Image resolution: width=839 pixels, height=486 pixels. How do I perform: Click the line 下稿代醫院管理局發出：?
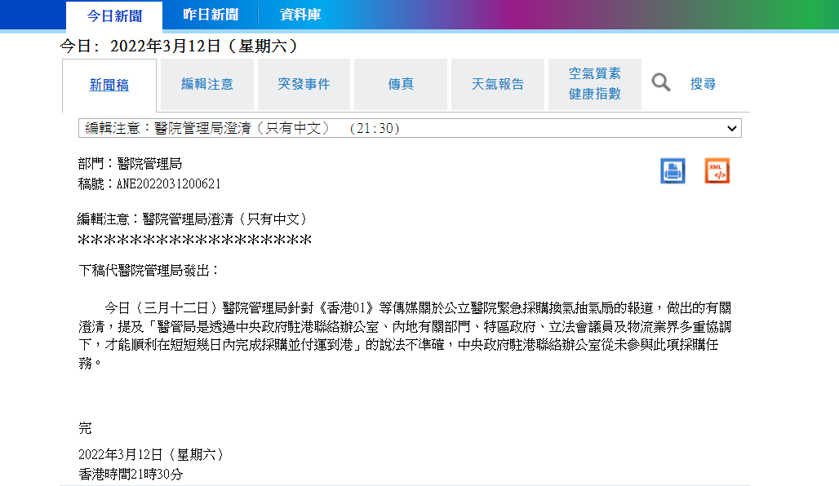149,271
